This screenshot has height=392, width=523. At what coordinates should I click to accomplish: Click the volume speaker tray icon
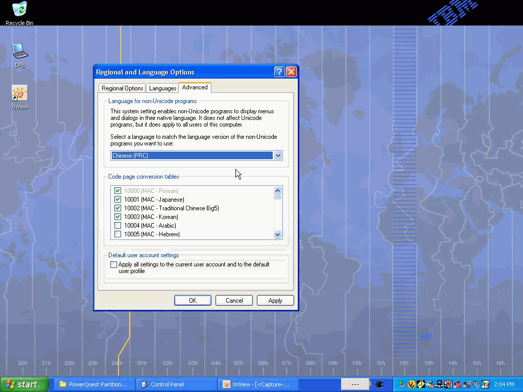(475, 384)
